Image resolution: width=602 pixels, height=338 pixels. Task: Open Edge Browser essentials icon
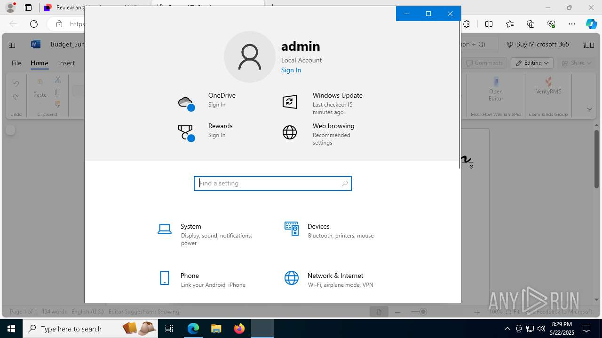pyautogui.click(x=551, y=24)
